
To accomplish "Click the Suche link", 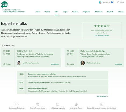I will (x=122, y=2).
